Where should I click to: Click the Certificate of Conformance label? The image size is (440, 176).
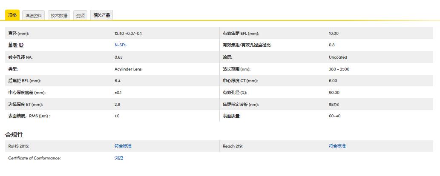[x=35, y=158]
